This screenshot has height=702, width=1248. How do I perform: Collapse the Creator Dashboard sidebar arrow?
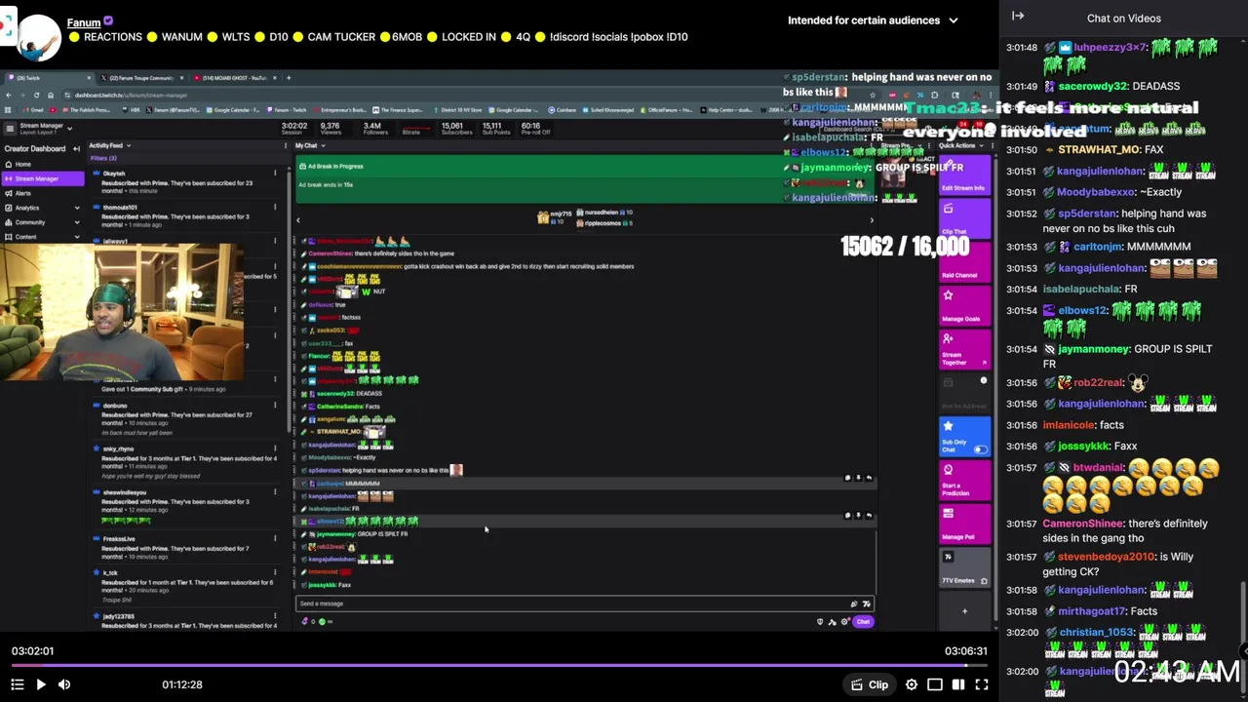(x=76, y=148)
